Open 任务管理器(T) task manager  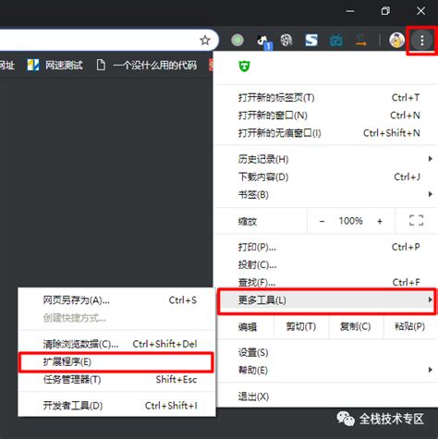point(117,380)
